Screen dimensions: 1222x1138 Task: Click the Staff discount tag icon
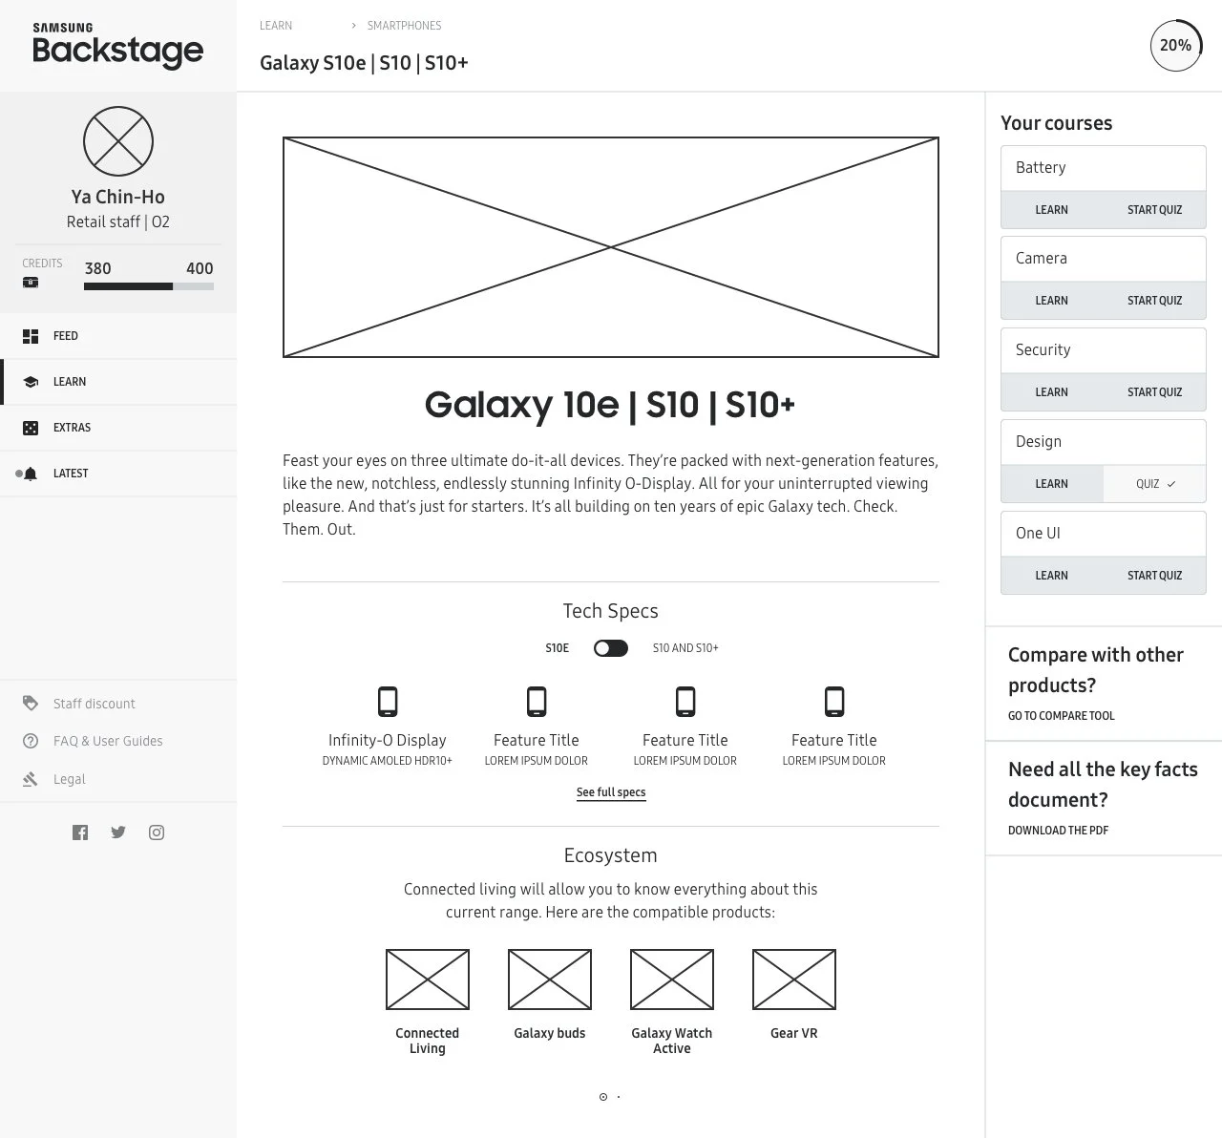(x=31, y=704)
